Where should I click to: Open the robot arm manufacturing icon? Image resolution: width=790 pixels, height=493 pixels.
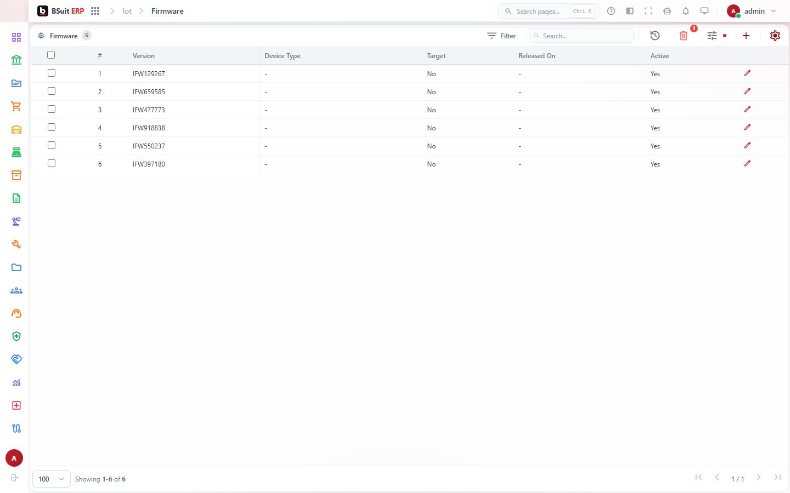[x=16, y=221]
